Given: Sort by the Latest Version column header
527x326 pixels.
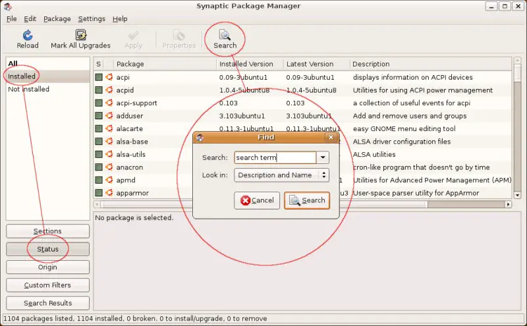Looking at the screenshot, I should pyautogui.click(x=316, y=64).
